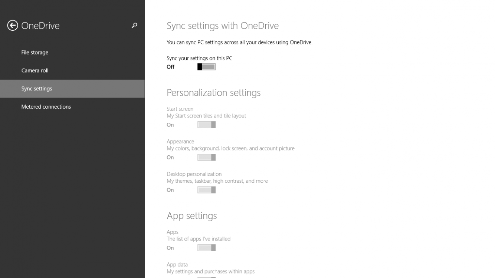This screenshot has height=278, width=495.
Task: Open Metered connections settings
Action: pos(72,107)
